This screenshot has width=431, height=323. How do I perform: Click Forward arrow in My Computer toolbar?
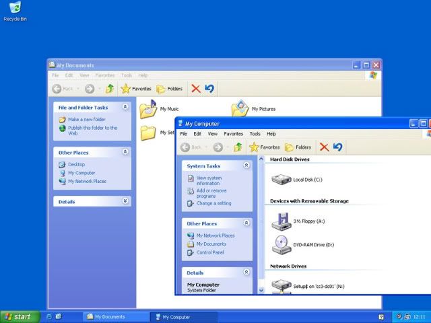(218, 147)
